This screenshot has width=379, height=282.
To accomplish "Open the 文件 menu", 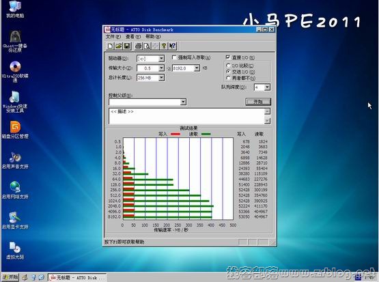I will [113, 36].
